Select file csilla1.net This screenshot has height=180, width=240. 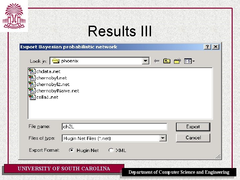[x=47, y=97]
